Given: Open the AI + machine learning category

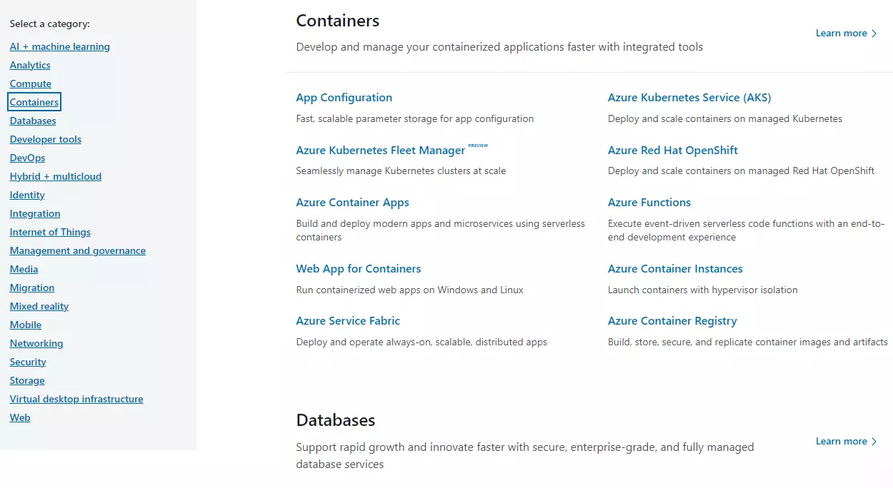Looking at the screenshot, I should (x=59, y=46).
